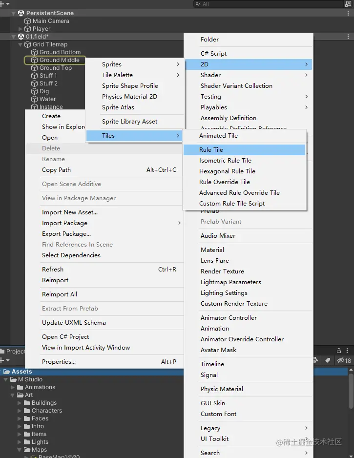Collapse the Art folder arrow

[x=13, y=395]
